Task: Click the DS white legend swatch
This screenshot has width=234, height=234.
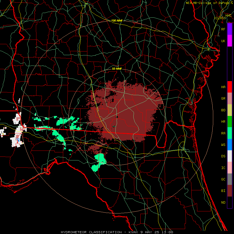Action: [230, 156]
